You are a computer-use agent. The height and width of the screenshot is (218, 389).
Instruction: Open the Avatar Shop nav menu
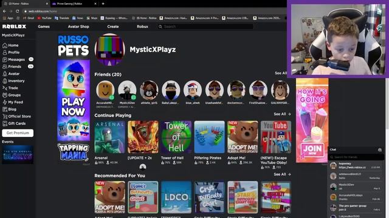tap(78, 27)
